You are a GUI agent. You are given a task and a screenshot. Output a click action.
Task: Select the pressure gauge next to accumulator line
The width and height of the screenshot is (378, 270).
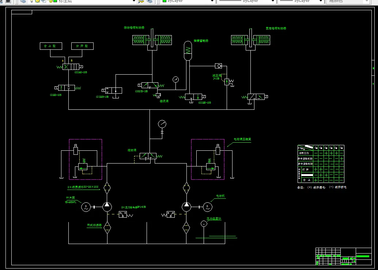point(176,79)
